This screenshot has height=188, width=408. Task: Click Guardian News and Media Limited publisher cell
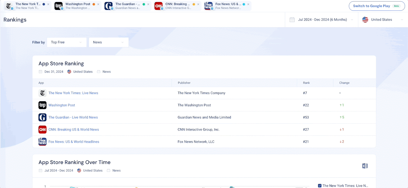pyautogui.click(x=204, y=117)
